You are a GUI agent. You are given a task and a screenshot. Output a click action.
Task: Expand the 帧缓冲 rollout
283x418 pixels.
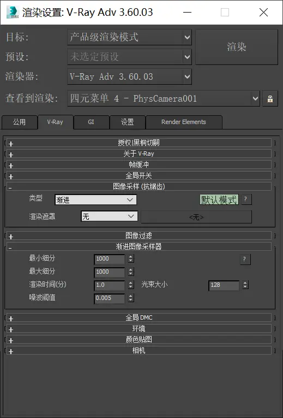pos(139,165)
